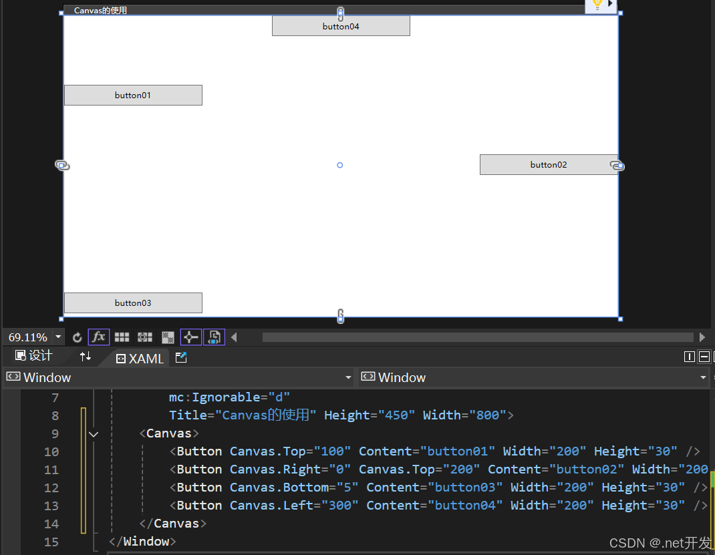Viewport: 715px width, 555px height.
Task: Click Content="button01" in the code
Action: (x=427, y=451)
